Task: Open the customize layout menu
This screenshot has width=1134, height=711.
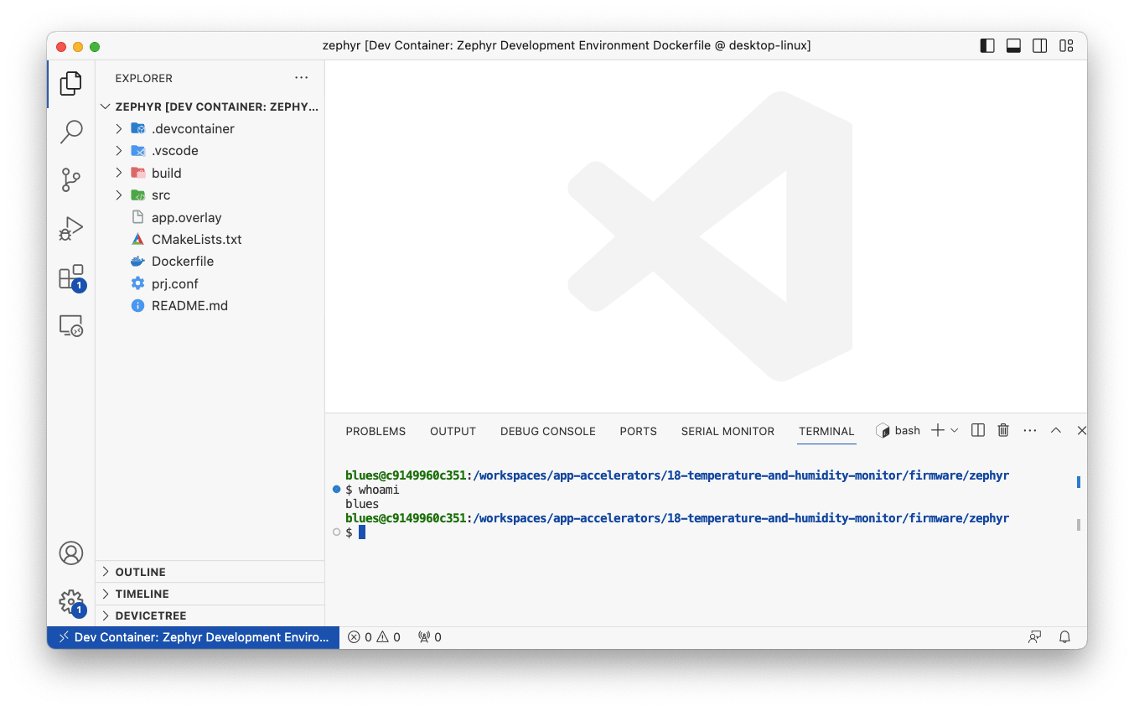Action: [x=1066, y=46]
